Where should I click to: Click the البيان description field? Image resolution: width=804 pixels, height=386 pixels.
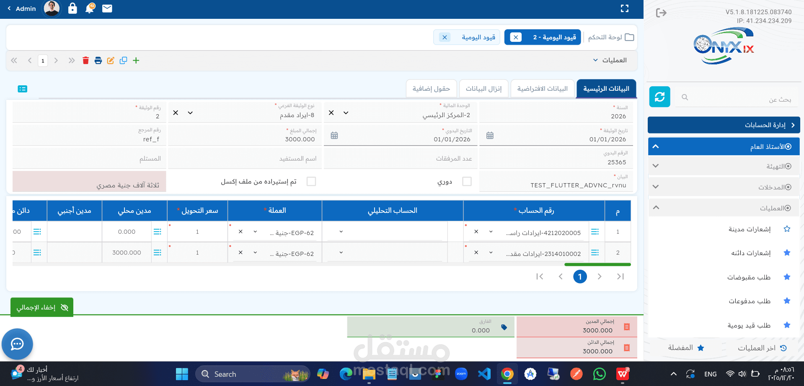click(555, 181)
